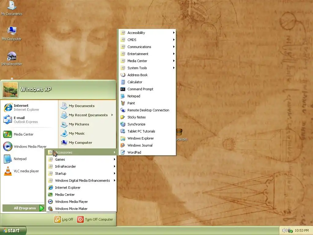This screenshot has width=313, height=235.
Task: Click My Pictures icon in Start menu
Action: [64, 124]
